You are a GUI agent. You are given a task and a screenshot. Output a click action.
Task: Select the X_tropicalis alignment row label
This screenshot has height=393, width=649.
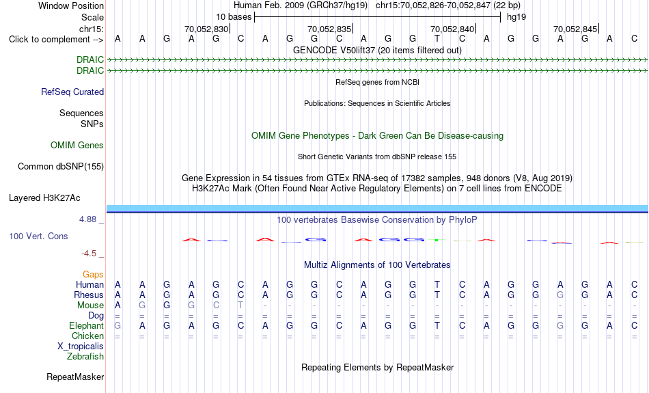pyautogui.click(x=81, y=347)
